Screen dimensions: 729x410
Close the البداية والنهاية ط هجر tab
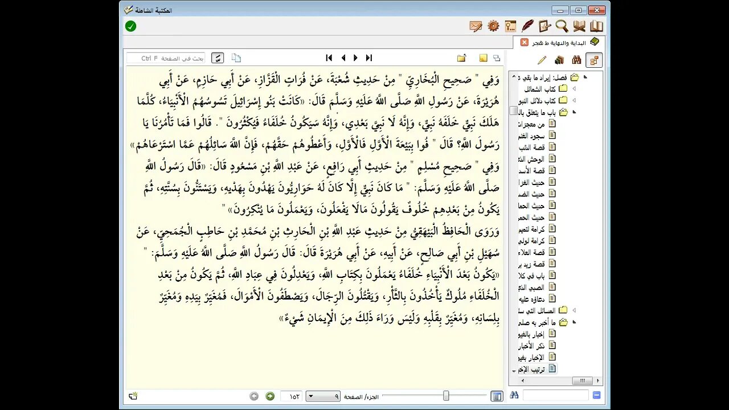[x=525, y=43]
